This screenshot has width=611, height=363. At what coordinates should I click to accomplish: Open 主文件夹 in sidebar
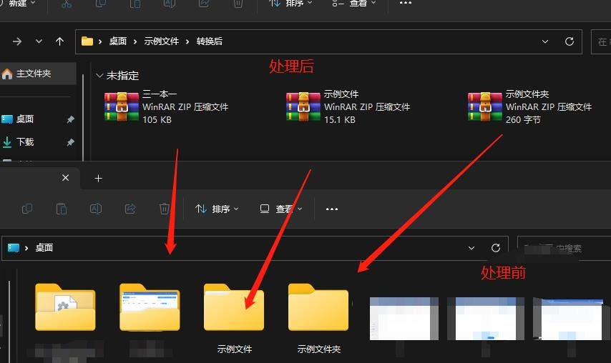37,74
